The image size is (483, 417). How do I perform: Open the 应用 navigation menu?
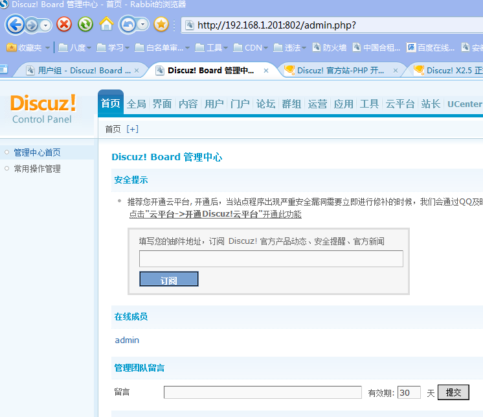point(343,104)
